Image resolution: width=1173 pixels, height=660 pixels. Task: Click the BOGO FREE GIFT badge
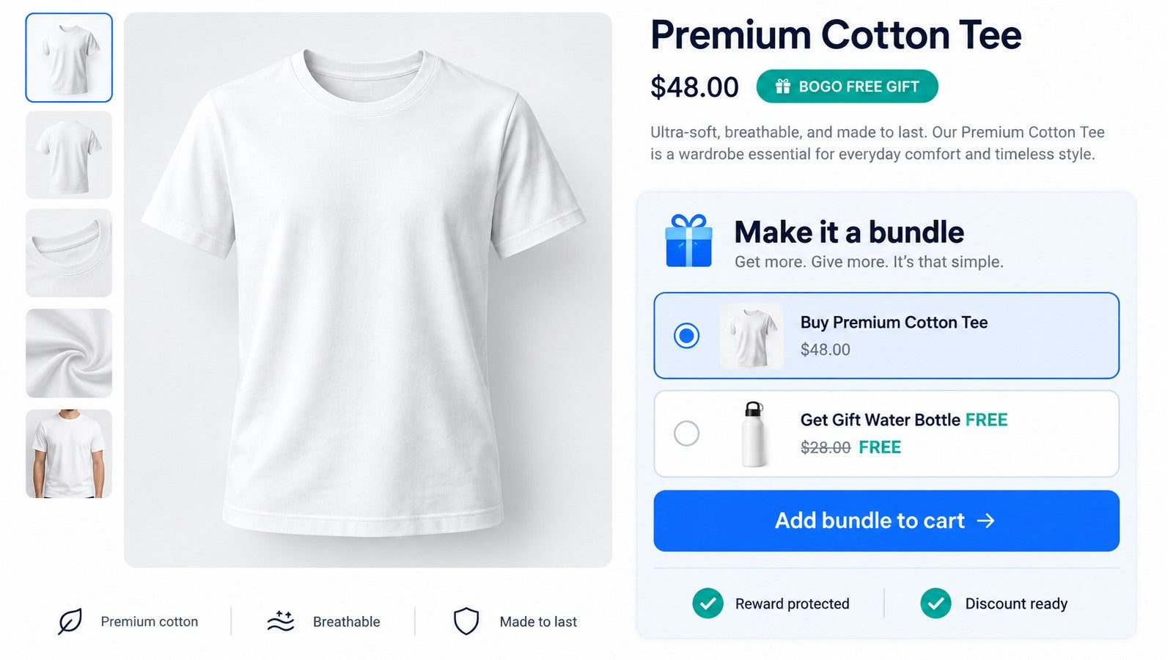coord(847,87)
